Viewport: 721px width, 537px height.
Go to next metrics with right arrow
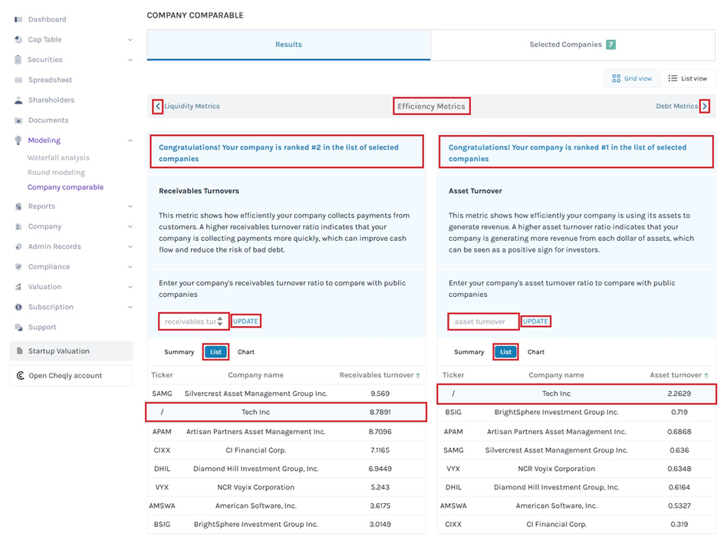pos(704,107)
